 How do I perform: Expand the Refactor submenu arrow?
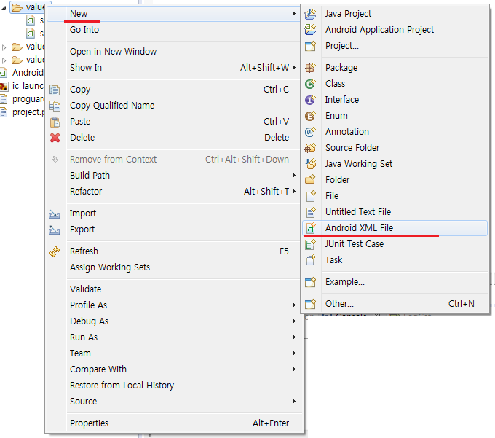click(294, 191)
